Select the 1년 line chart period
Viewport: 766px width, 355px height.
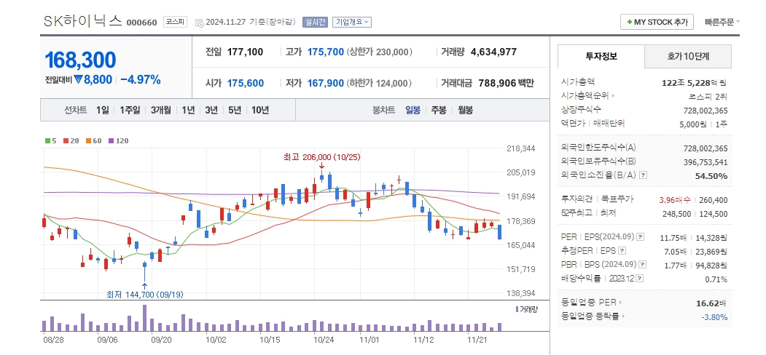pos(188,110)
